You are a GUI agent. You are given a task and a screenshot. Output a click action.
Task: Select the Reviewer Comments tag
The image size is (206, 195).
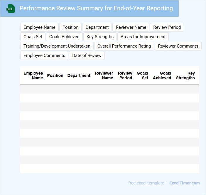pyautogui.click(x=178, y=46)
